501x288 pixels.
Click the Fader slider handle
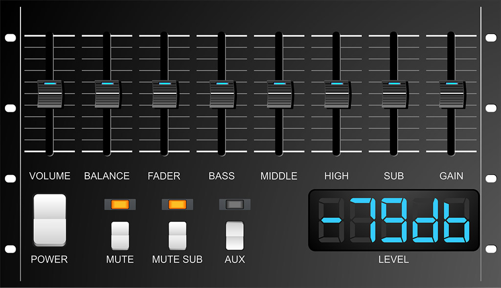tap(164, 94)
